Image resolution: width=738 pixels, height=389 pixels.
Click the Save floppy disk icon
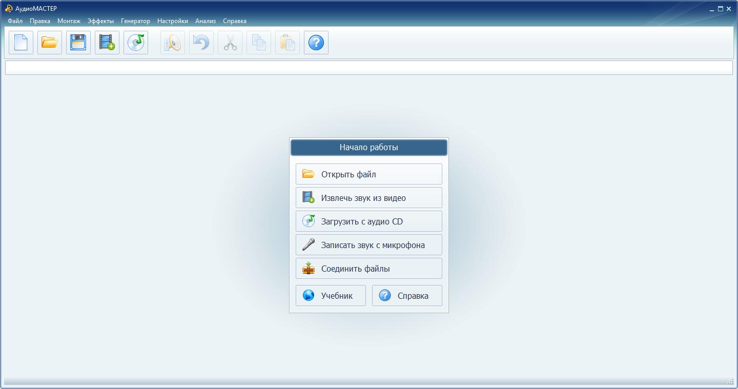pos(78,43)
